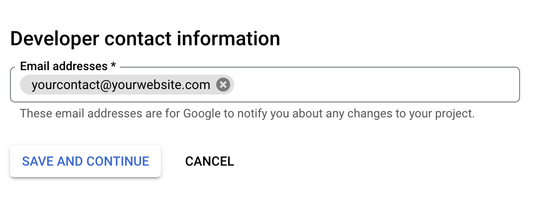Discard changes with the CANCEL button
The image size is (545, 198).
coord(209,161)
